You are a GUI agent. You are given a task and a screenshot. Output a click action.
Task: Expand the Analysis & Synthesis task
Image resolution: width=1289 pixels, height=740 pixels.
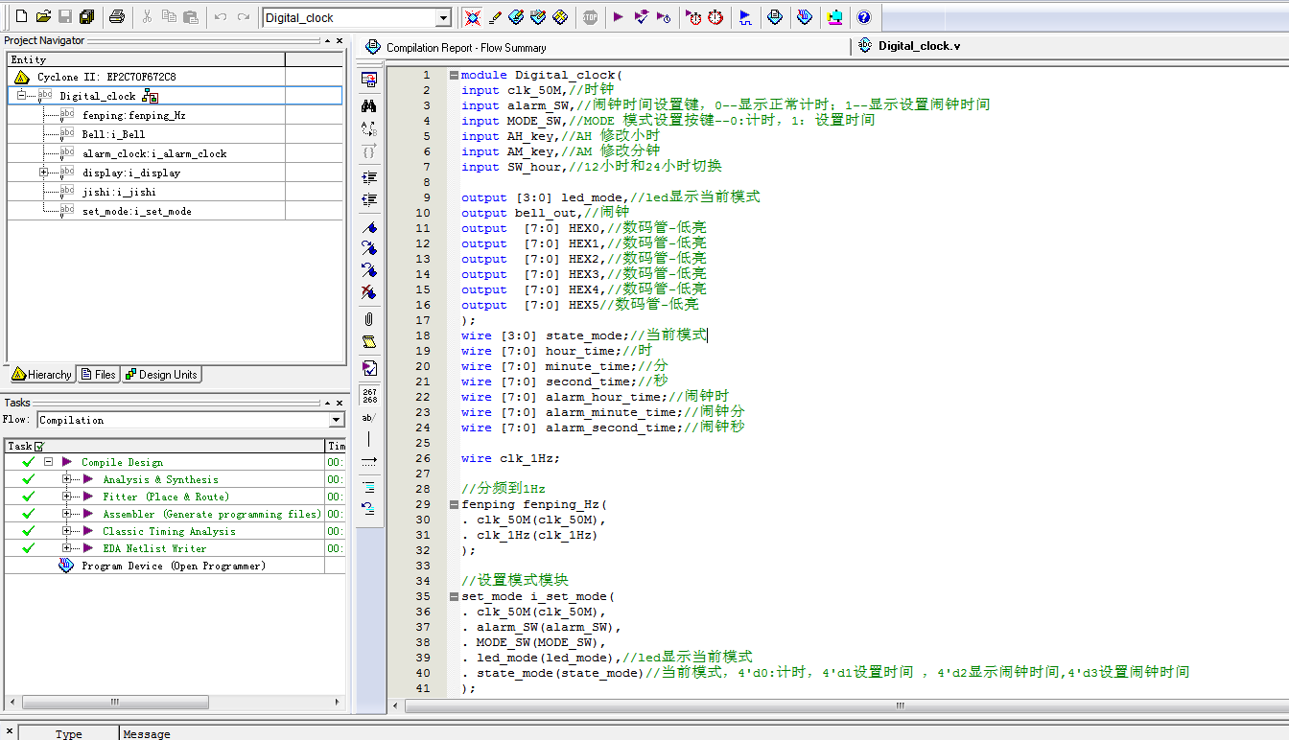click(x=67, y=479)
